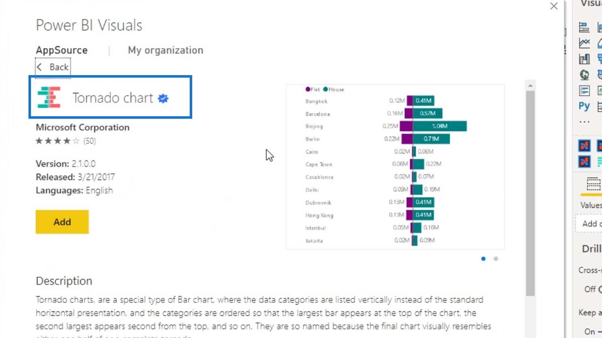
Task: Click the Released 3/21/2017 text
Action: pos(75,177)
